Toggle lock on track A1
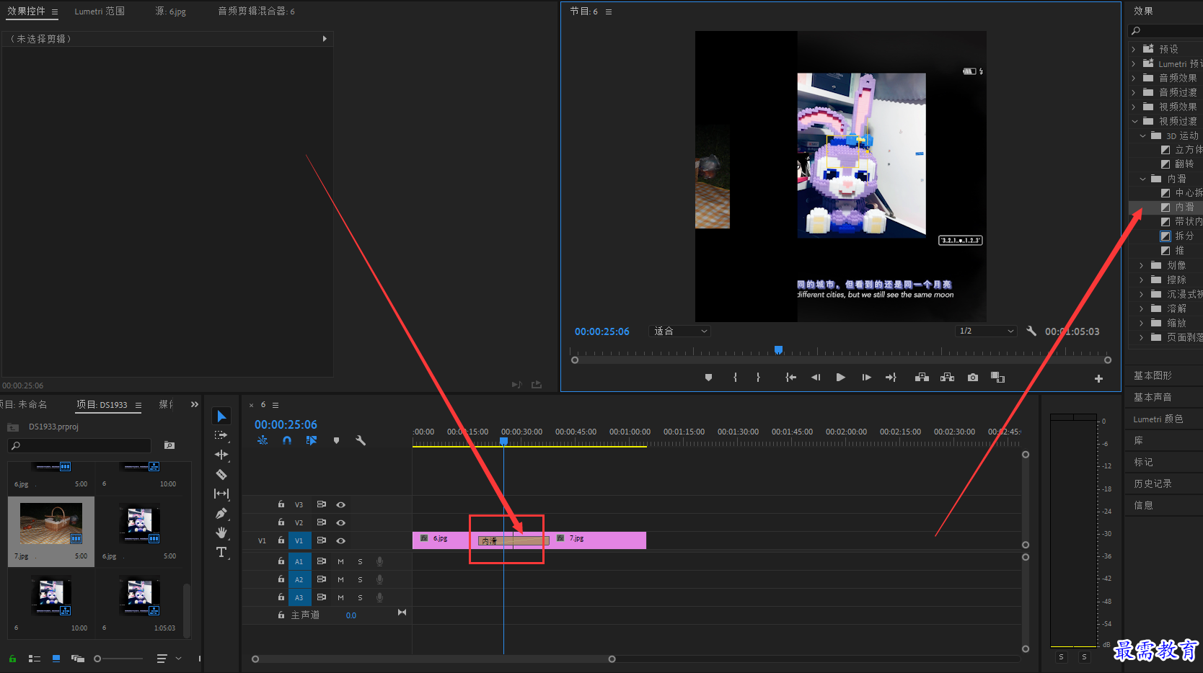1203x673 pixels. point(281,561)
